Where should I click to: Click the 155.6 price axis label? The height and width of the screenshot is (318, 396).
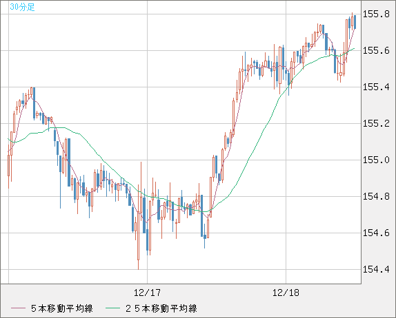[x=376, y=51]
